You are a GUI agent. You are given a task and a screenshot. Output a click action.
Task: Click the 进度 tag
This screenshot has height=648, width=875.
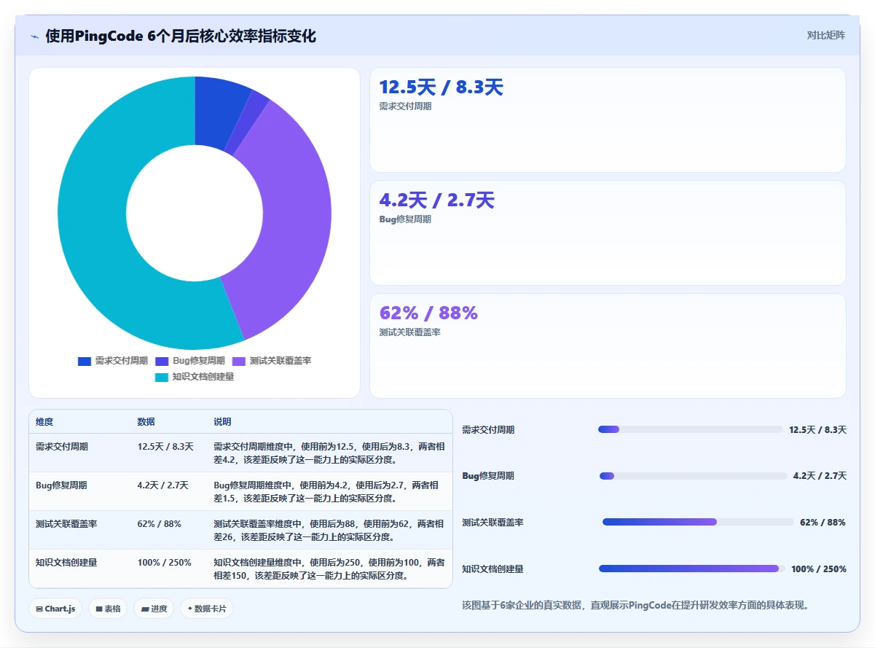click(154, 609)
